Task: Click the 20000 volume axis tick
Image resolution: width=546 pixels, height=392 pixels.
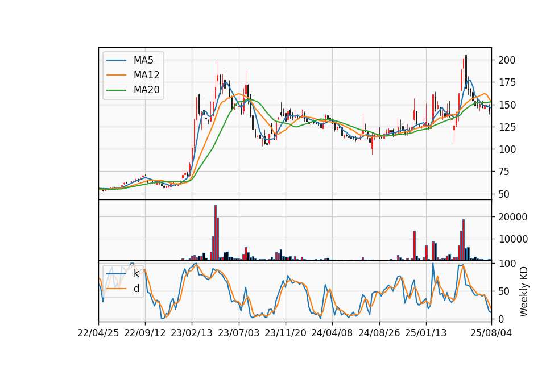Action: click(512, 216)
